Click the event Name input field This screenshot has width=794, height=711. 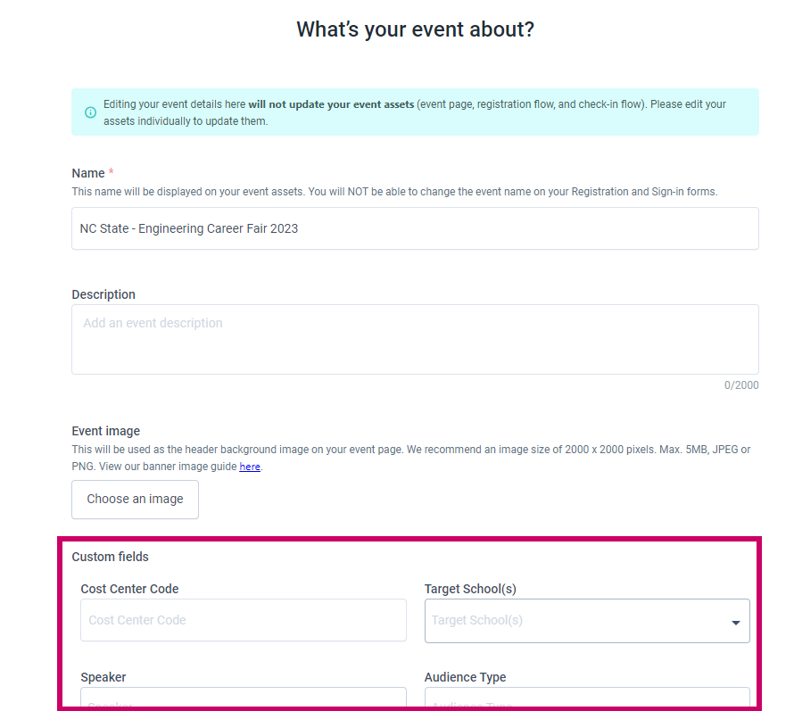point(415,228)
